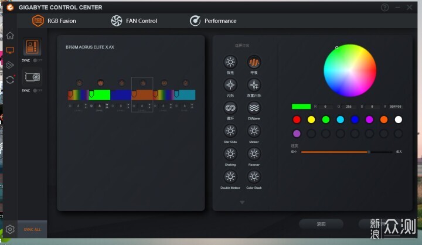This screenshot has width=422, height=245.
Task: Click pulse effect icon above green zone
Action: coord(100,83)
